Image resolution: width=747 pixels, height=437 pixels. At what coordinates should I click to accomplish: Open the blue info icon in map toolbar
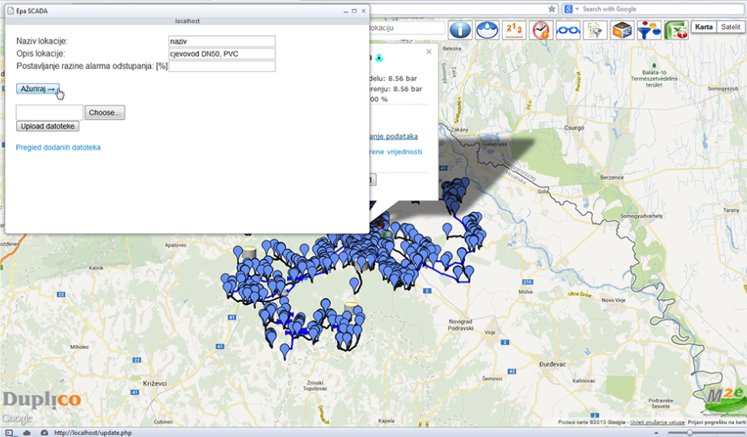click(460, 30)
